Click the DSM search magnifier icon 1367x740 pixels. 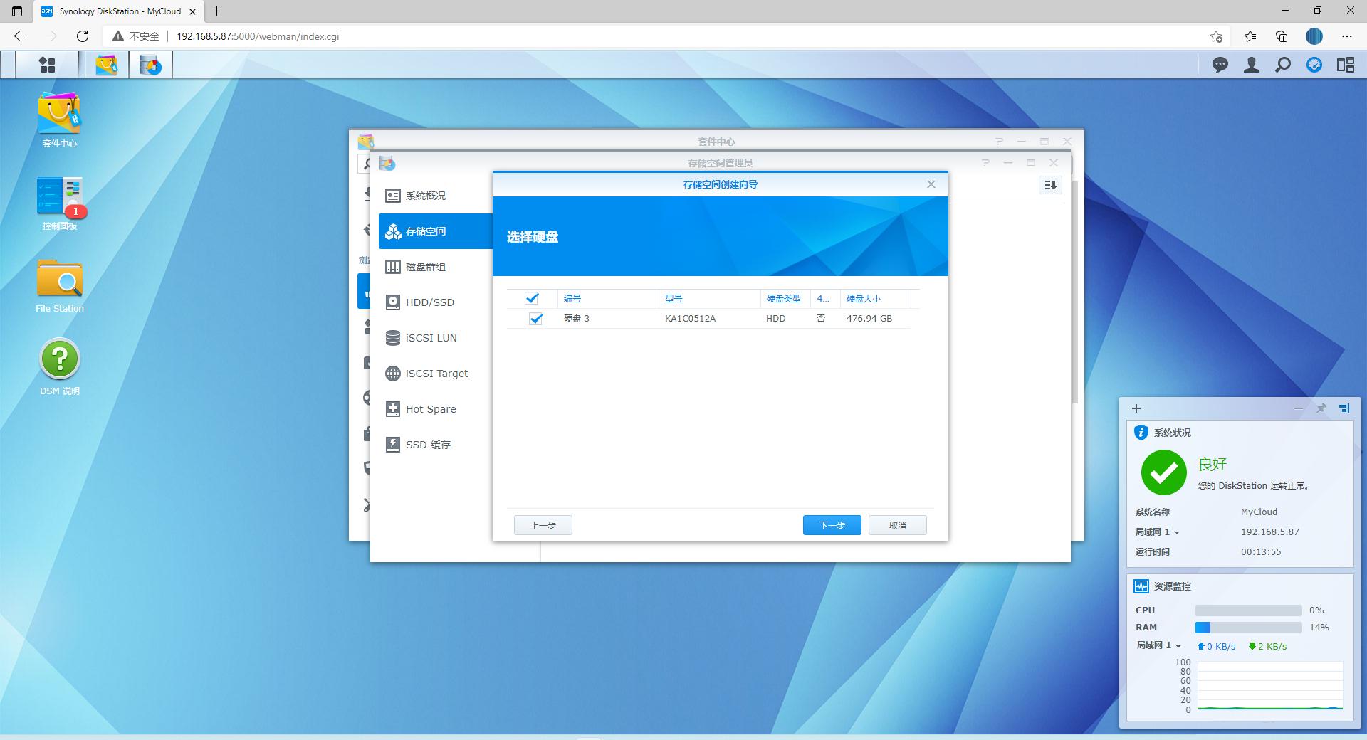coord(1283,65)
